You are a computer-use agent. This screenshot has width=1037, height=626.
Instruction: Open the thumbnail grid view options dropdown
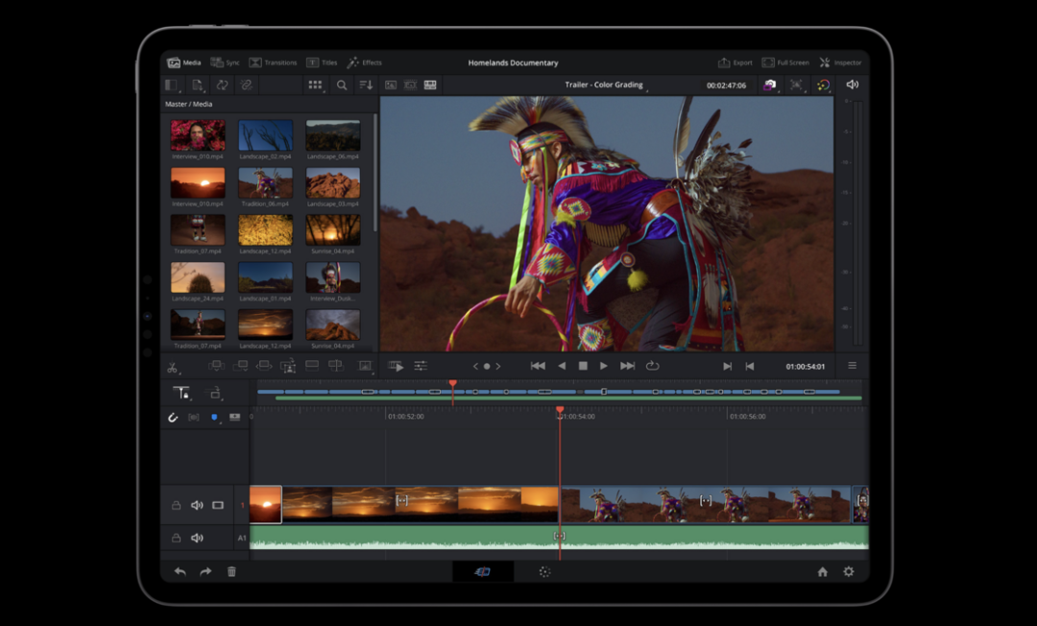click(x=315, y=85)
